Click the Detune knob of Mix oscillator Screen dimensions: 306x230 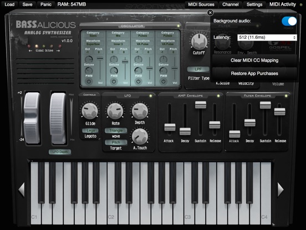tap(114, 59)
